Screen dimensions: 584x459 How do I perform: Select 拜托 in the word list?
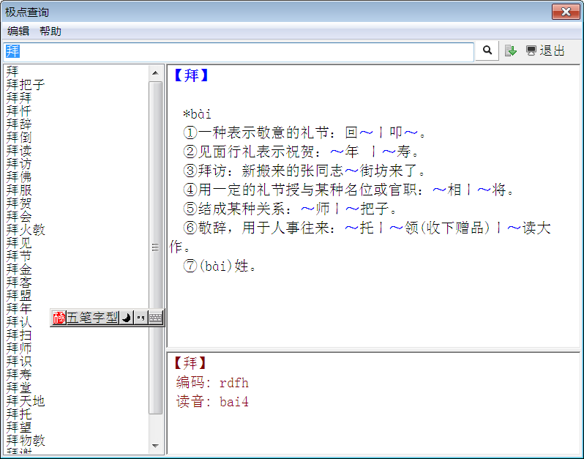pyautogui.click(x=19, y=414)
